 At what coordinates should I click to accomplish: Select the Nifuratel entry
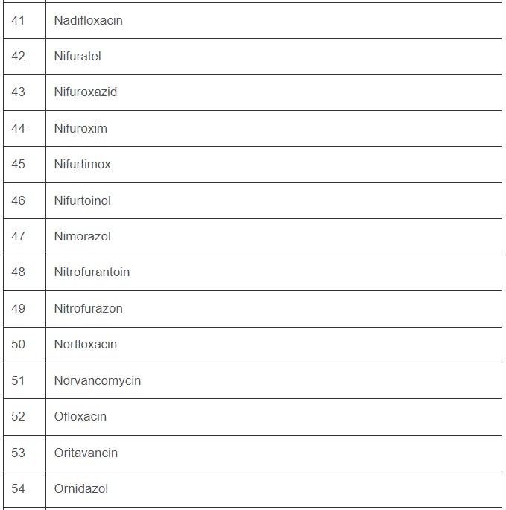tap(78, 56)
